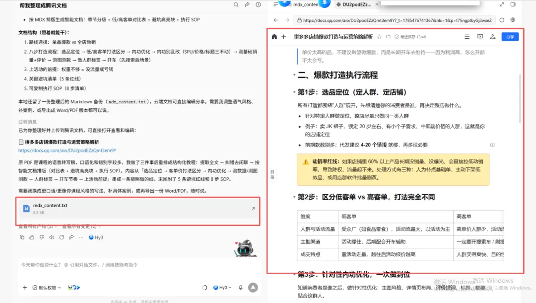Select the 主推渠道 table cell
The image size is (536, 303).
click(x=318, y=242)
